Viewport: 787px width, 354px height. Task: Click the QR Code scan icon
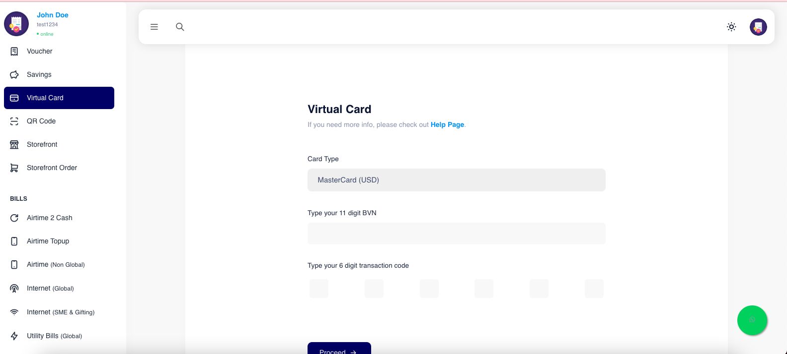coord(14,121)
